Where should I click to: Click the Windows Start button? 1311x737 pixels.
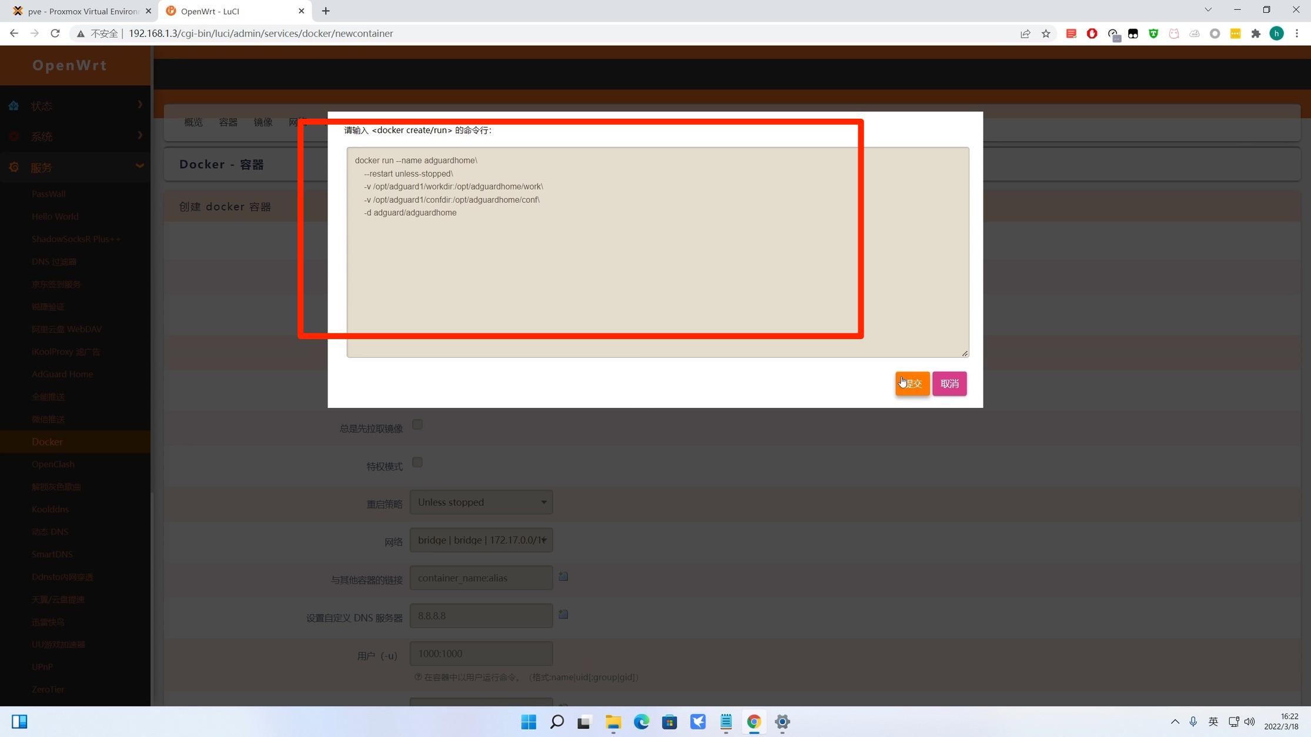529,722
